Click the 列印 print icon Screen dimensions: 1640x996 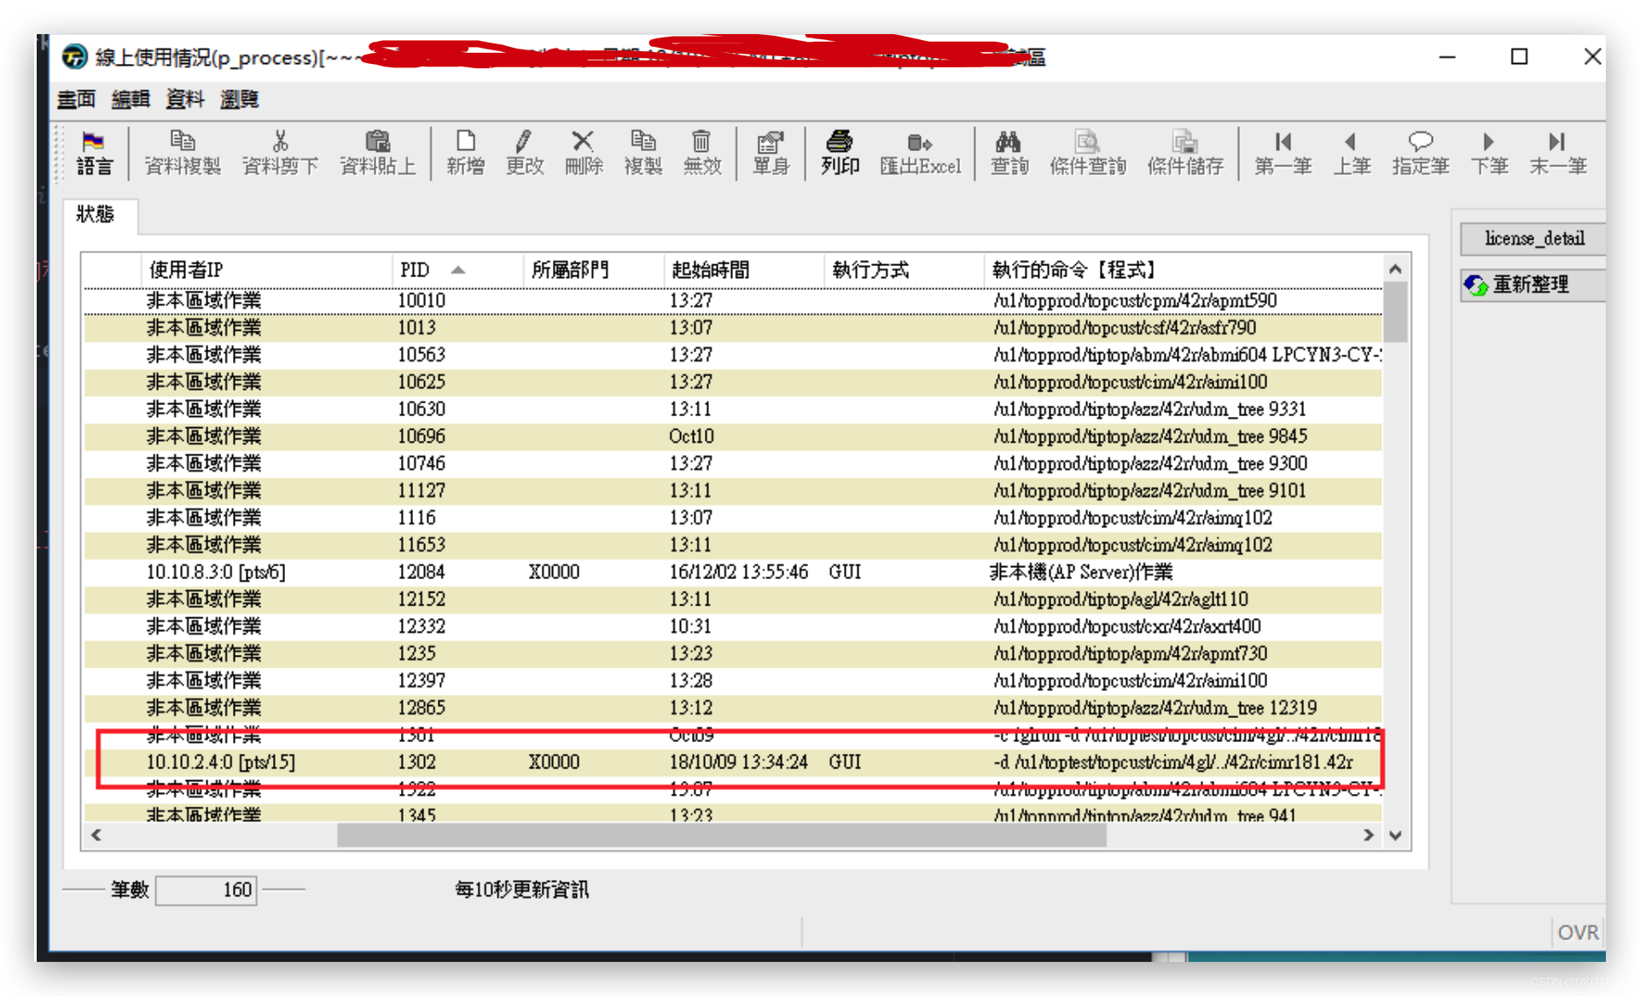point(840,153)
